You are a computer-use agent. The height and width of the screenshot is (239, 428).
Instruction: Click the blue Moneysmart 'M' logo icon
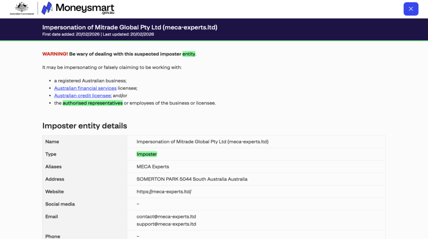point(47,8)
